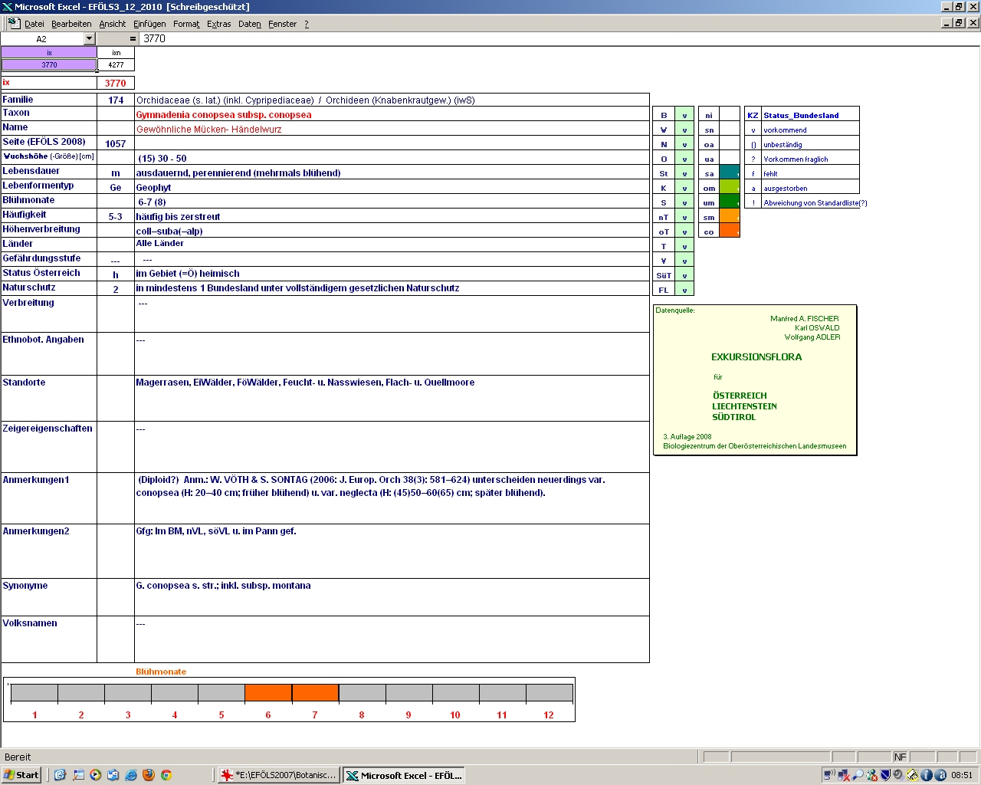Click the legend entry 'ausgestorben'

pos(785,189)
